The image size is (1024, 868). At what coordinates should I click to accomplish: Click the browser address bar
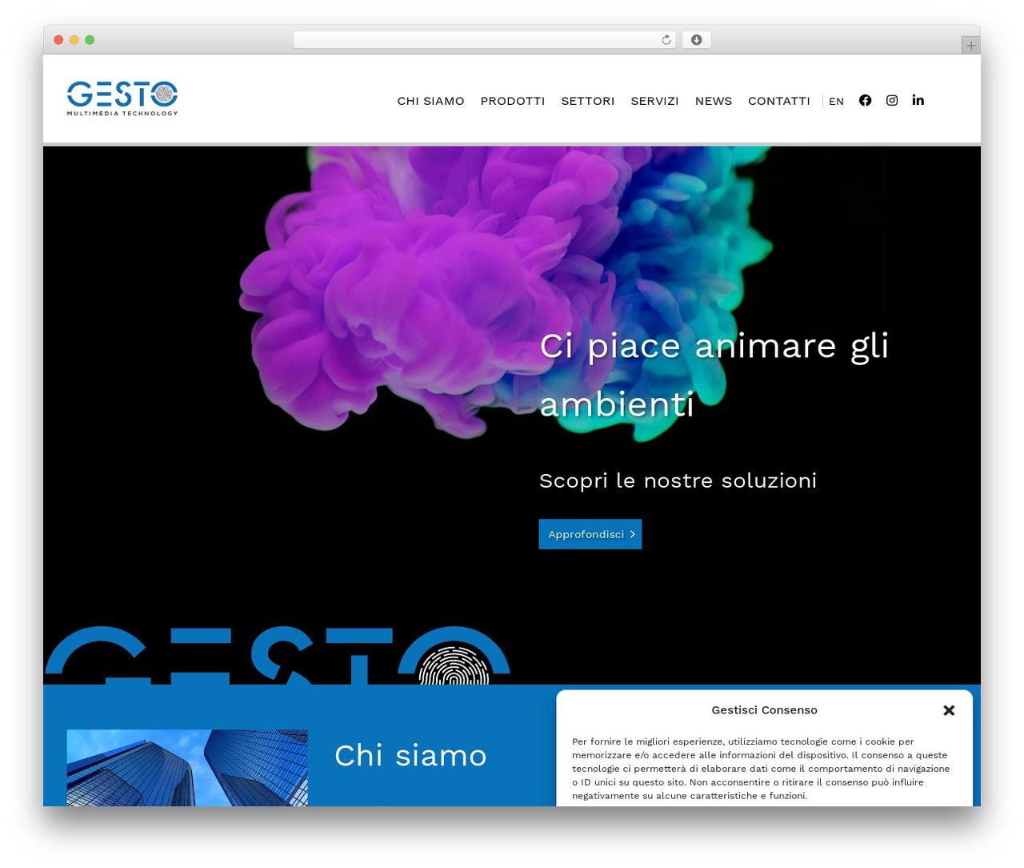[x=485, y=40]
